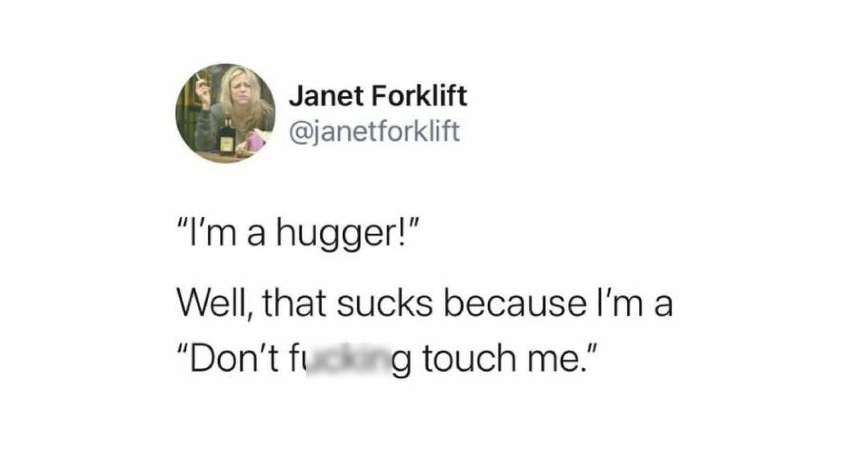Click the word "touch" in the last line
The width and height of the screenshot is (846, 470).
469,360
